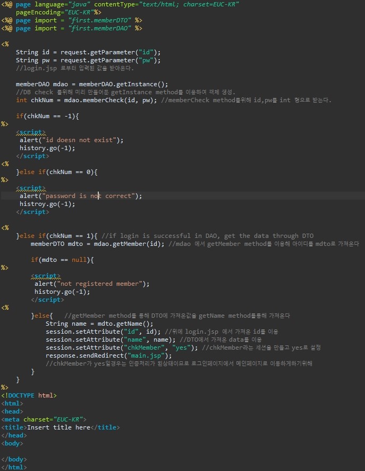Click the //login.jsp comment line

(x=75, y=68)
